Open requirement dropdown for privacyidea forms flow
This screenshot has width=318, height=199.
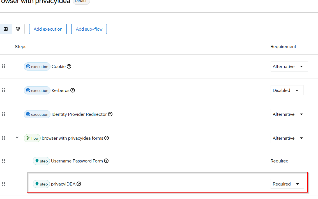(x=289, y=138)
